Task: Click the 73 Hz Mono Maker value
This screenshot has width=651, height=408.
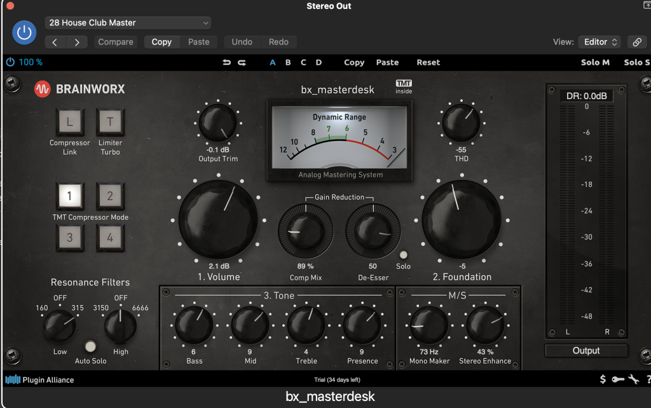Action: tap(429, 351)
